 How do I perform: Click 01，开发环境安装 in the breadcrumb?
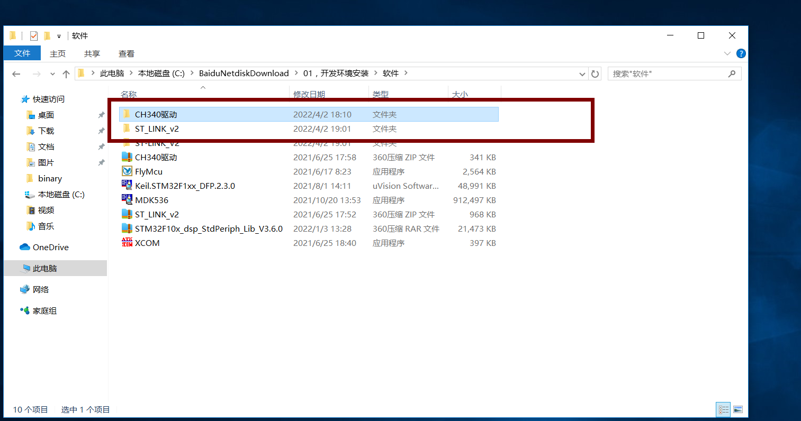coord(336,74)
